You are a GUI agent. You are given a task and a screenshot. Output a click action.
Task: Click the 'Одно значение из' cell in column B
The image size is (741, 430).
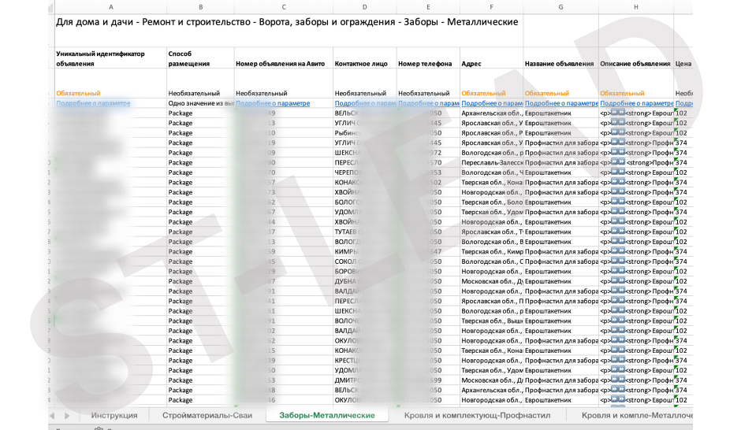coord(200,103)
